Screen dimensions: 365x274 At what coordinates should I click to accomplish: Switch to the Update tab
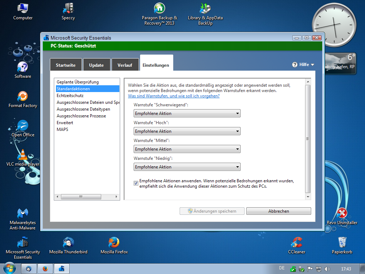96,65
